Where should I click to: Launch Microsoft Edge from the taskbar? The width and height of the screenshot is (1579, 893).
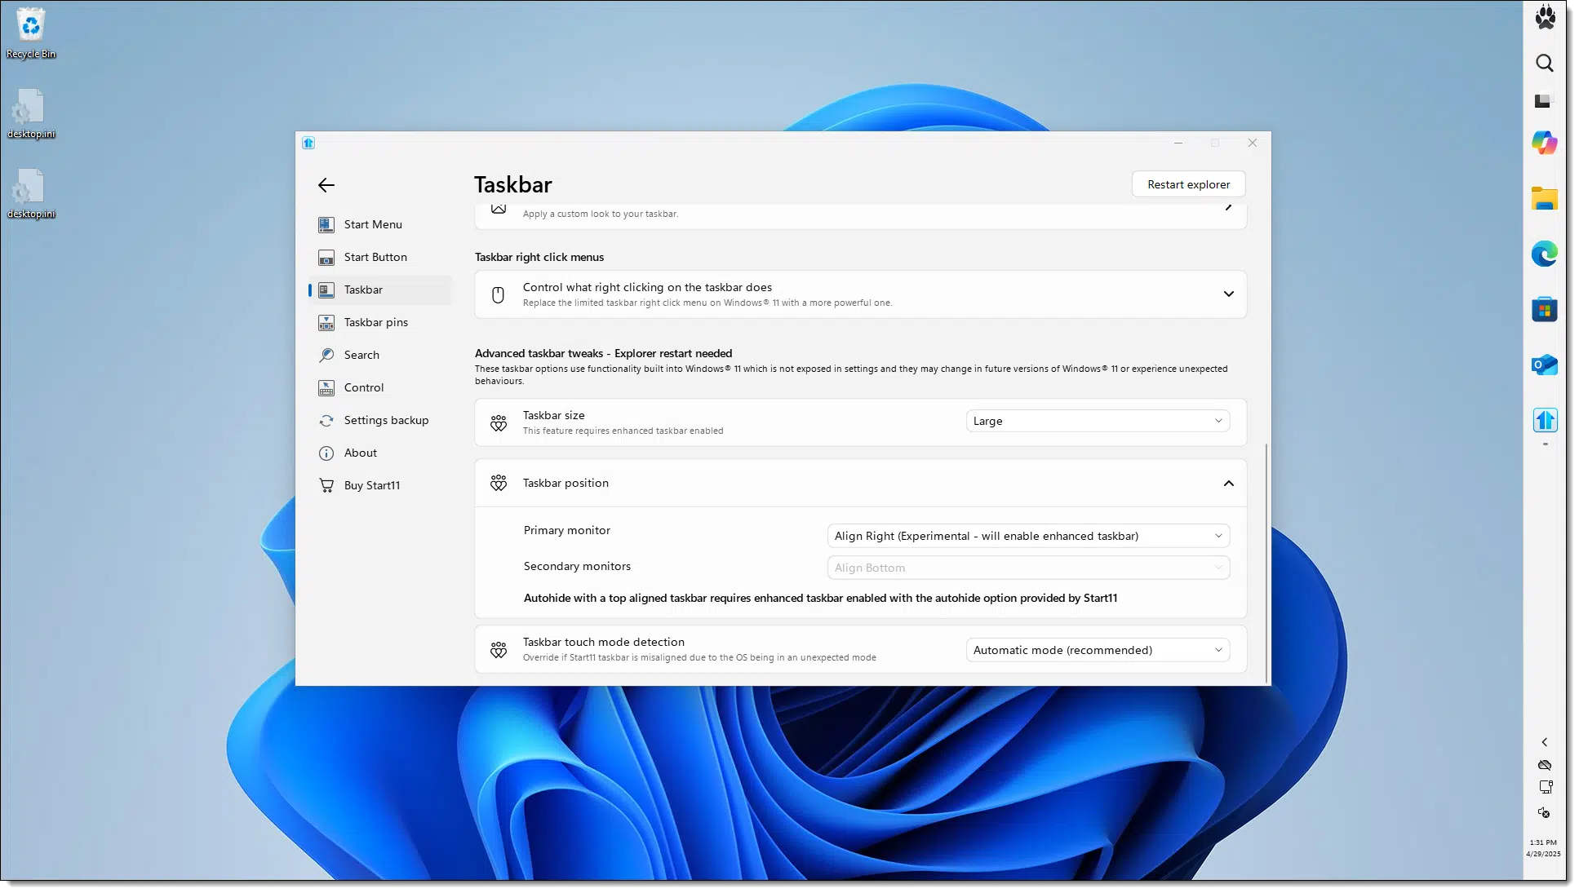tap(1545, 254)
